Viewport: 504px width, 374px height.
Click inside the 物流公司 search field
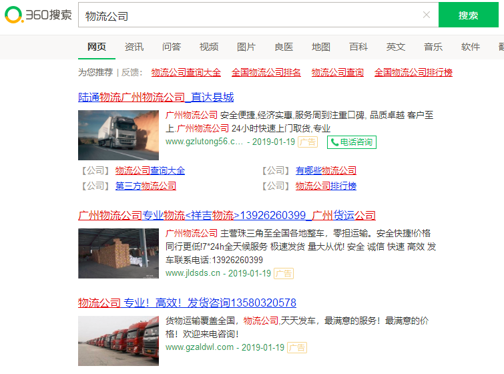click(247, 15)
